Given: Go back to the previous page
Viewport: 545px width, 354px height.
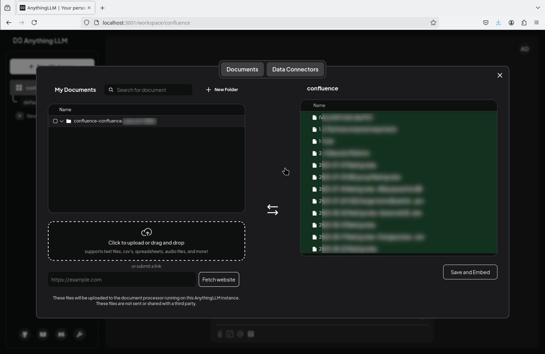Looking at the screenshot, I should (x=9, y=23).
